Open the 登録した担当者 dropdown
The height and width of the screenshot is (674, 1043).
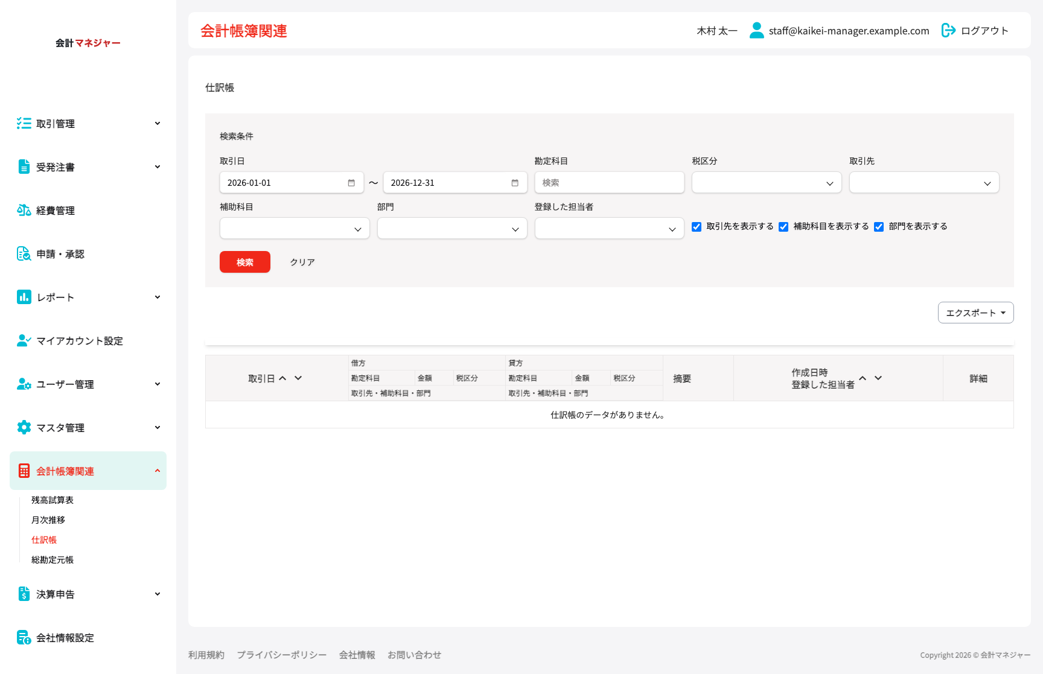pos(609,229)
